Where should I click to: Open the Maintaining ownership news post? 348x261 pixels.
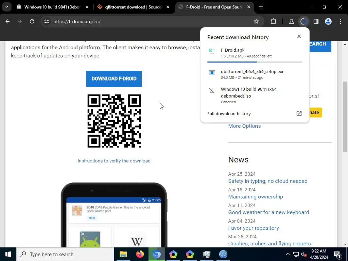(256, 197)
